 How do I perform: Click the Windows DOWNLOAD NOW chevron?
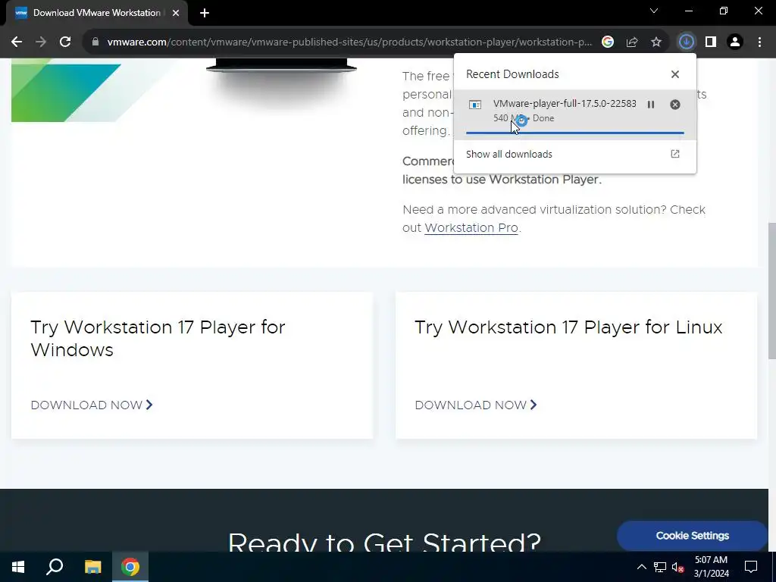click(149, 405)
